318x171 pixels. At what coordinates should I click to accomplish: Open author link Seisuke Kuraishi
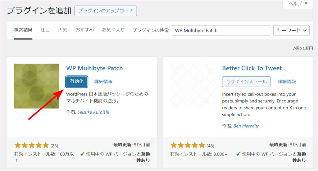[93, 112]
